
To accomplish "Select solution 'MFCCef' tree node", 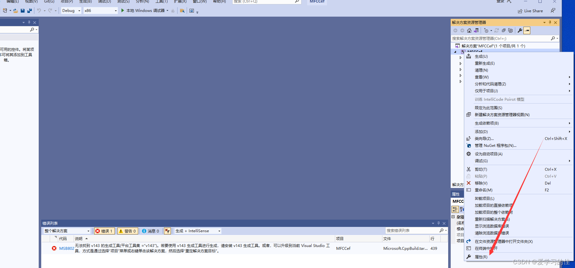I will [493, 46].
